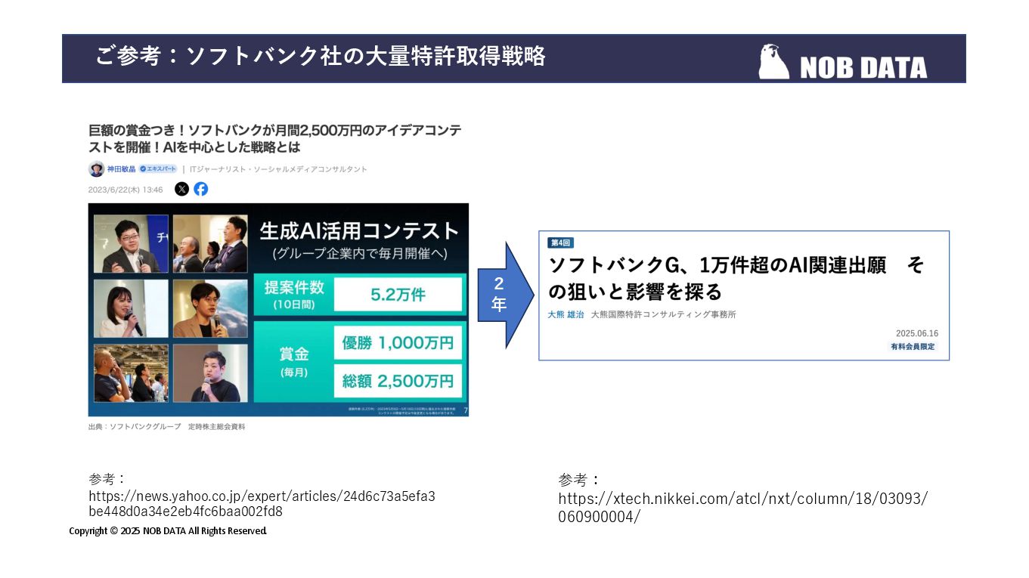
Task: Click the Nikkei article headline ソフトバンクG
Action: 736,278
